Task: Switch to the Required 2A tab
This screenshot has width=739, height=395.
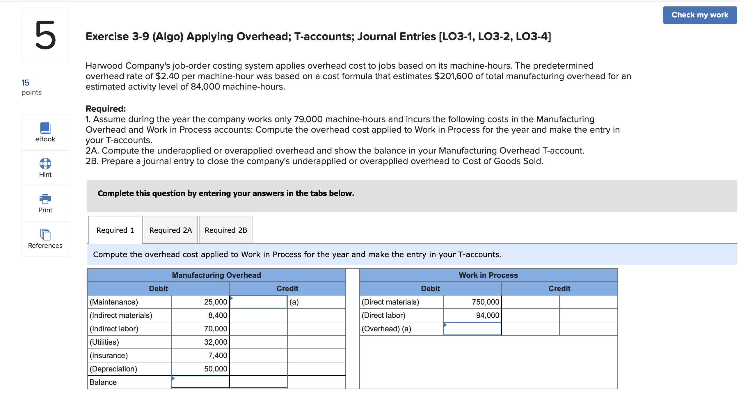Action: 170,230
